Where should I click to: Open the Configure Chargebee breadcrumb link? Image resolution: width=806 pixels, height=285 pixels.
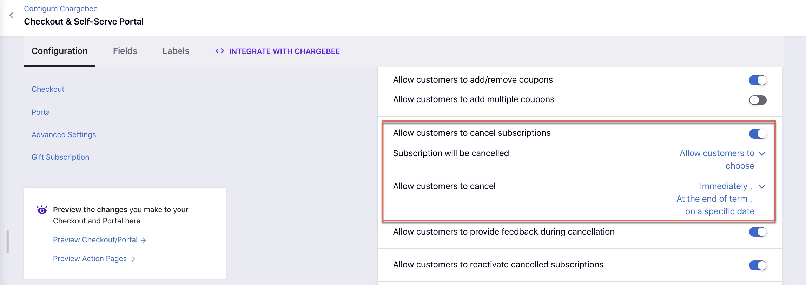(x=61, y=9)
